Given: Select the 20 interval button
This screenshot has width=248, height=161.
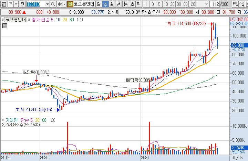Looking at the screenshot, I should click(172, 4).
